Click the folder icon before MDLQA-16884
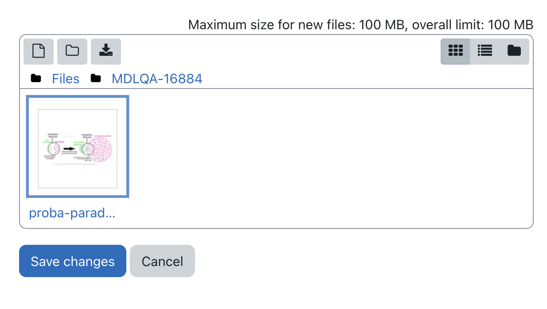Screen dimensions: 547x309 tap(96, 79)
